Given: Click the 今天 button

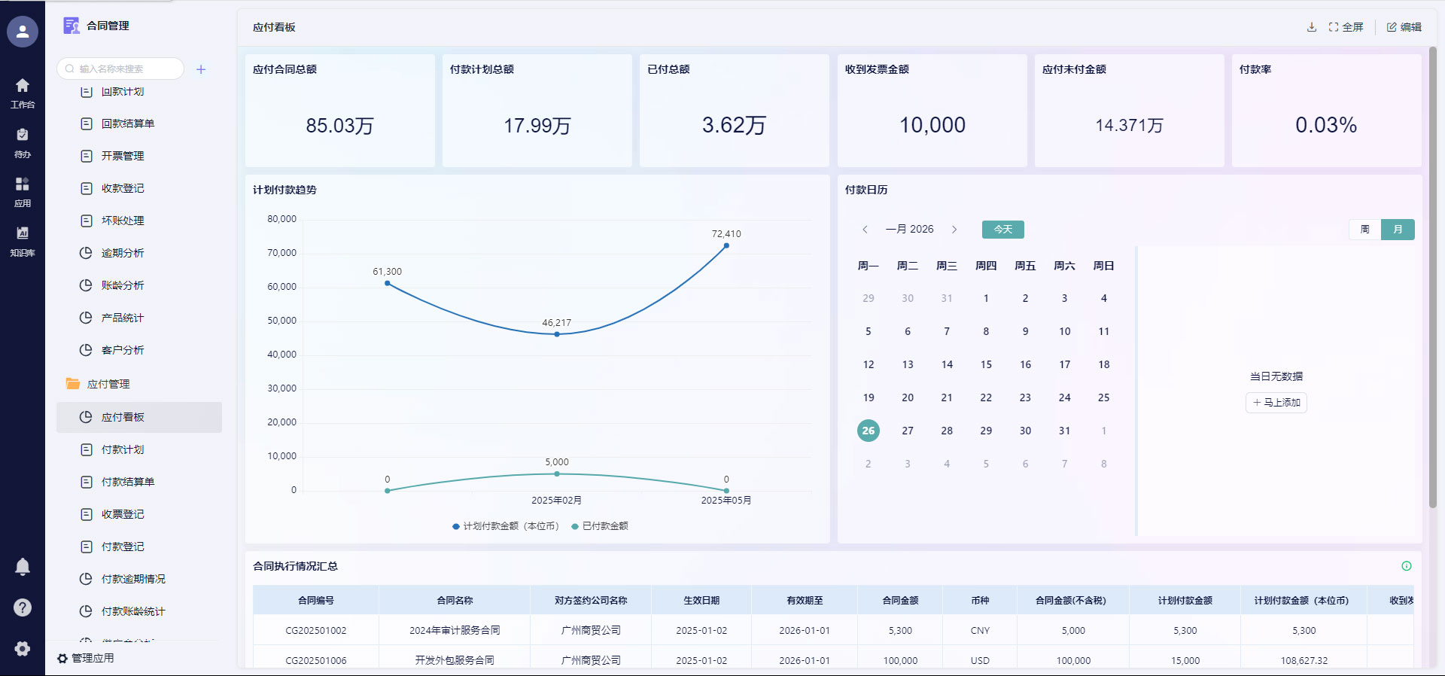Looking at the screenshot, I should click(1002, 230).
